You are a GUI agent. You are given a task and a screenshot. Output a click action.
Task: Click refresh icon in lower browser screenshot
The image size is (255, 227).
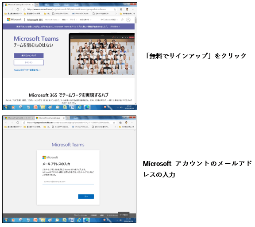pos(18,123)
